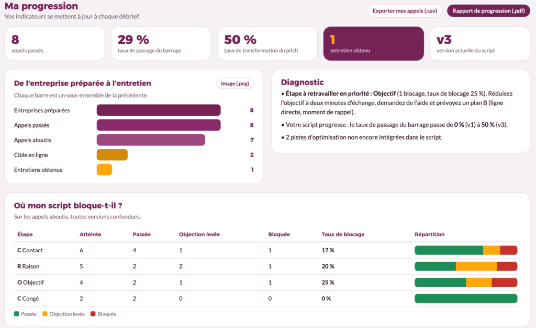The width and height of the screenshot is (536, 328).
Task: Click the '20 %' blocking rate in Raison row
Action: (328, 266)
